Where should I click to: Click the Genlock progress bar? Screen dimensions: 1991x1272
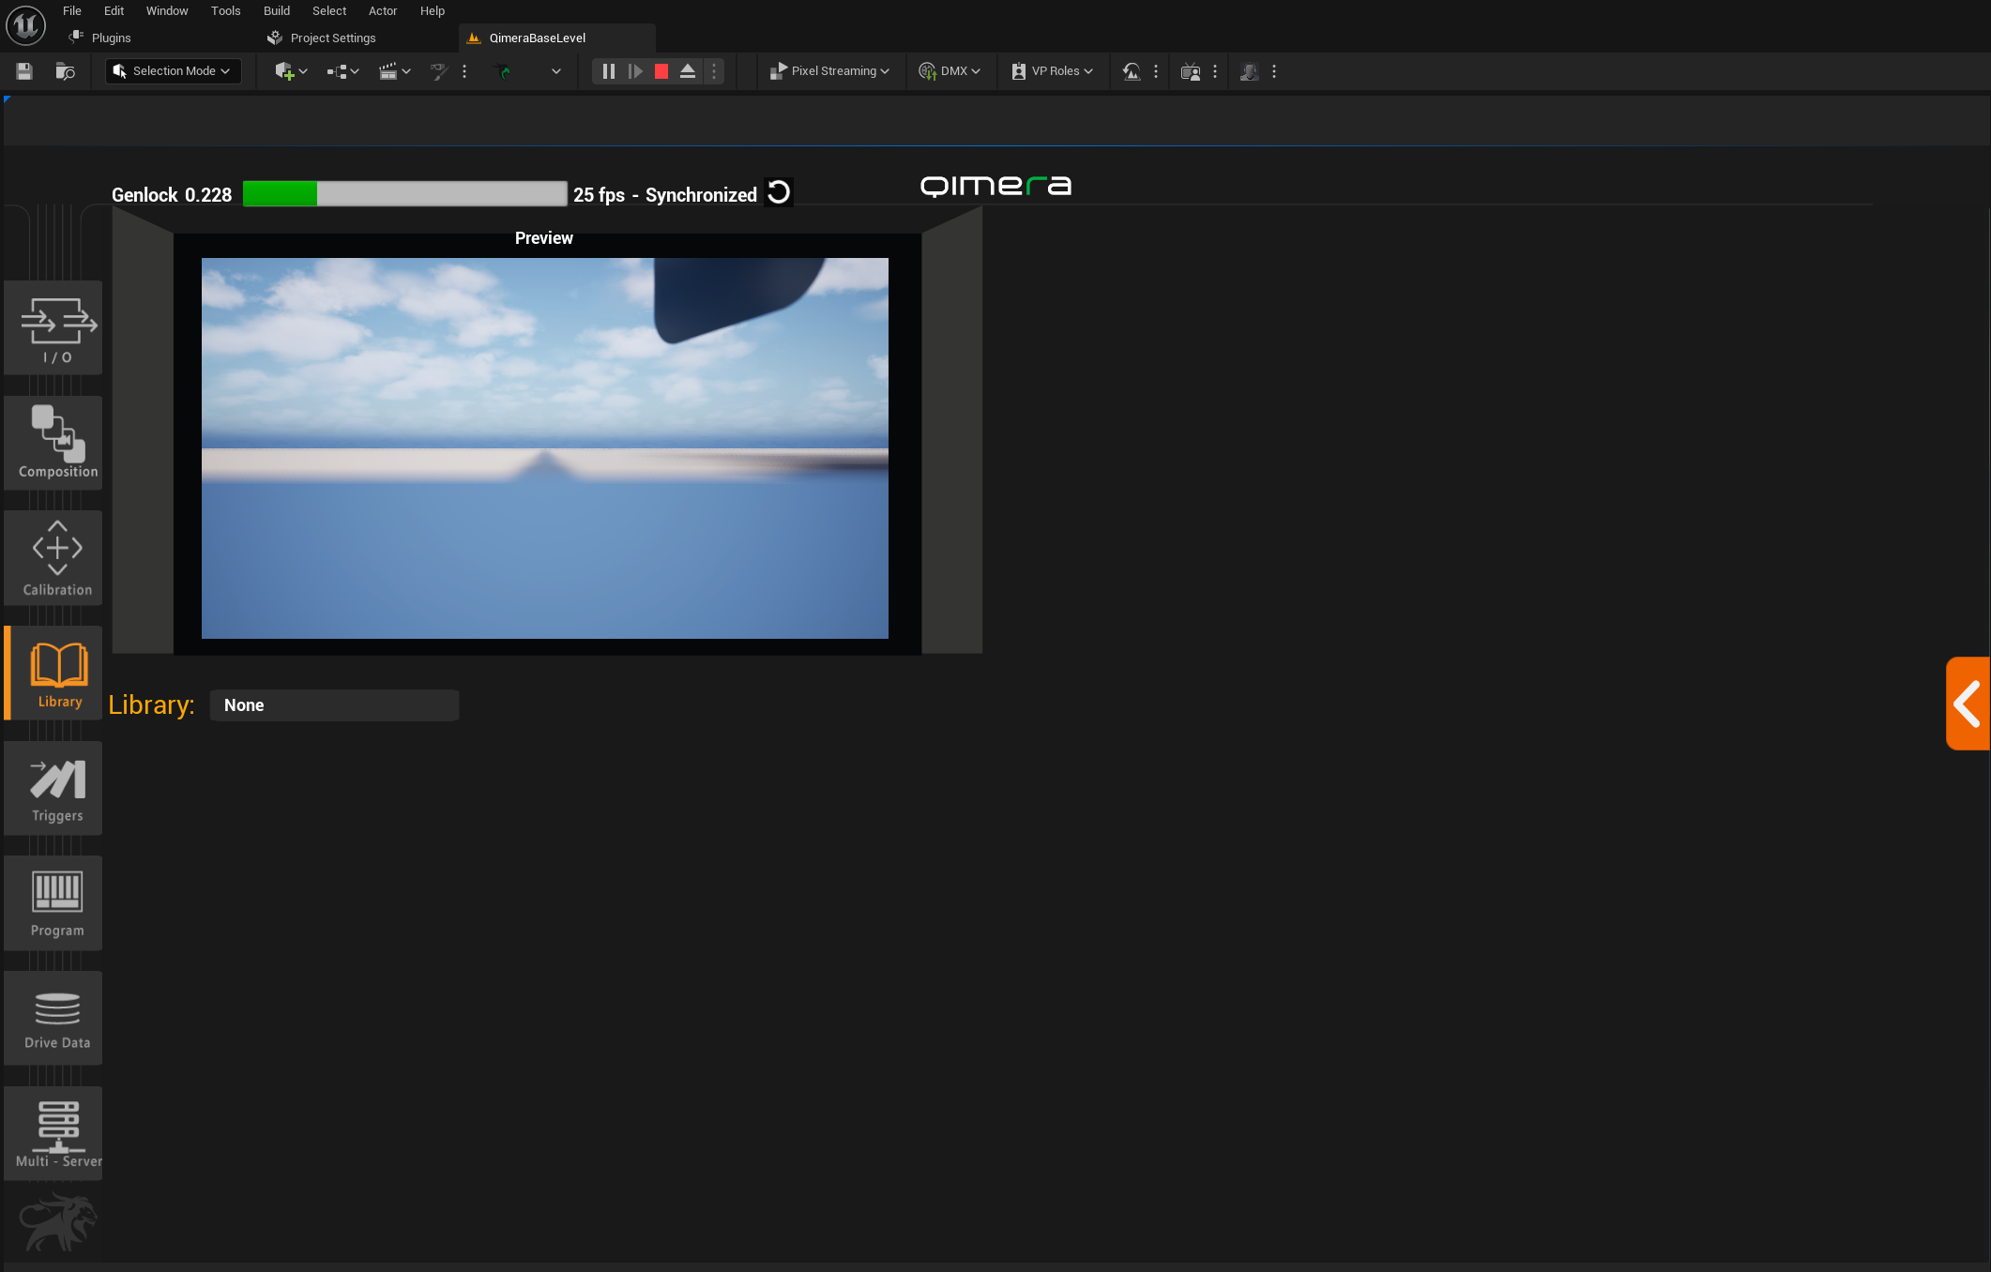(404, 194)
